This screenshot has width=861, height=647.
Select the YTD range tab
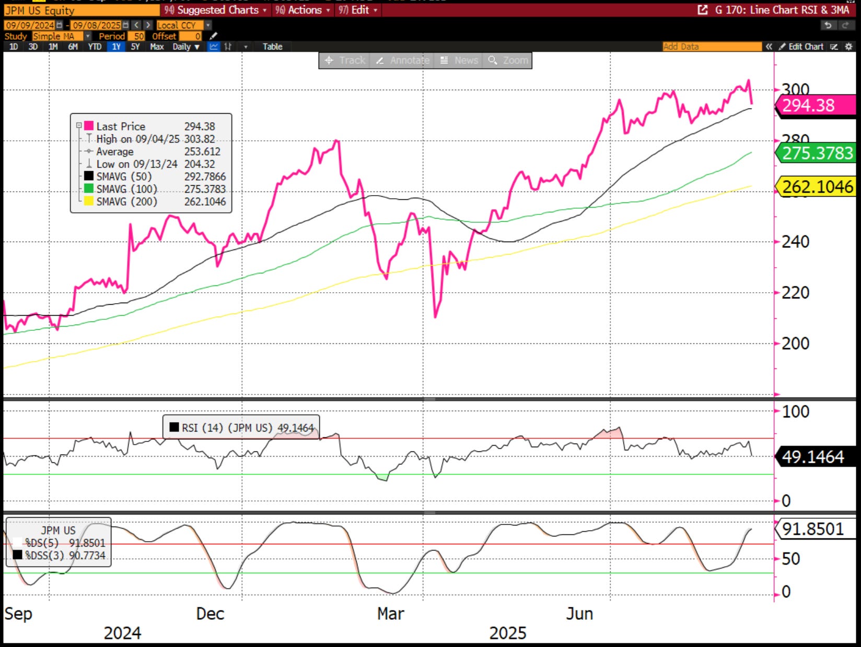(x=95, y=46)
